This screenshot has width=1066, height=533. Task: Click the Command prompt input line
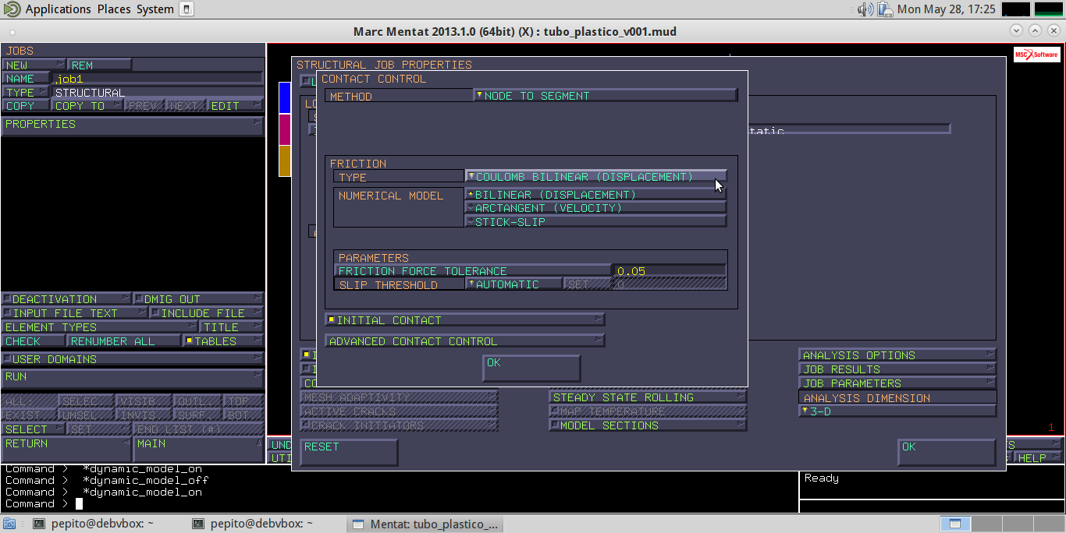[x=398, y=504]
